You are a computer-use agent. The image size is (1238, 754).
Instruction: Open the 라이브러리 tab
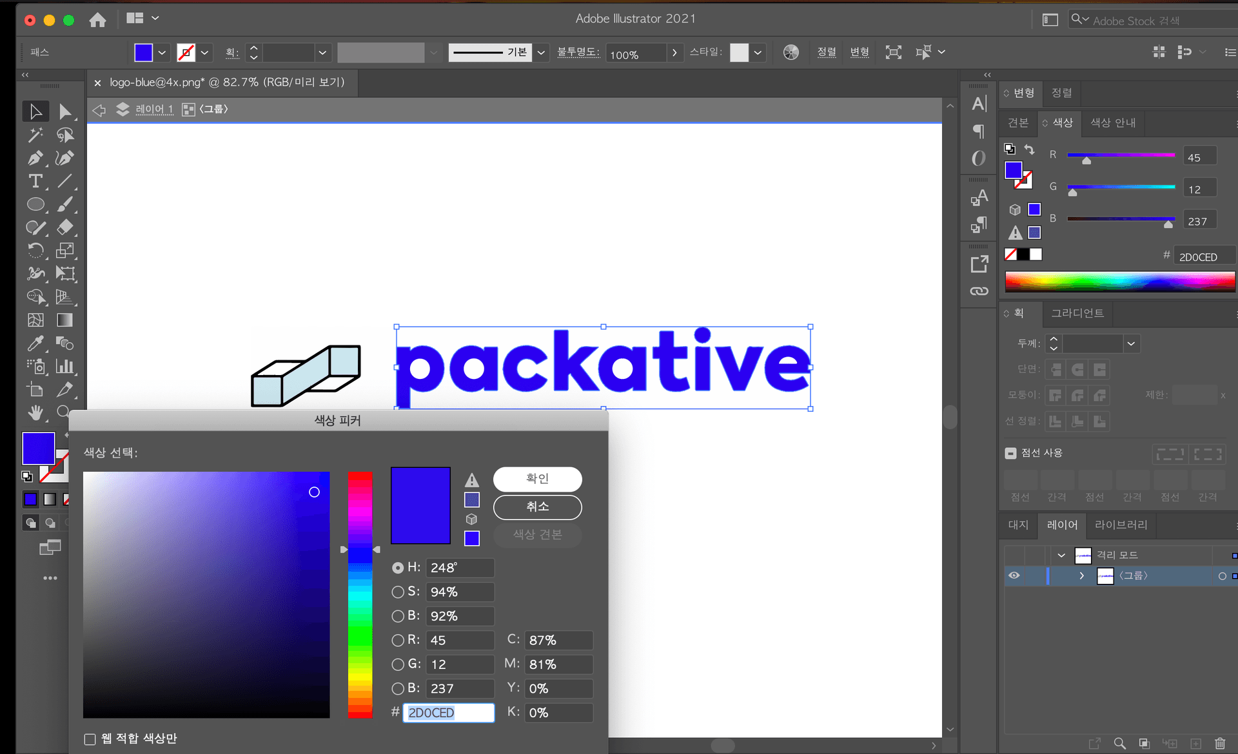click(1121, 525)
